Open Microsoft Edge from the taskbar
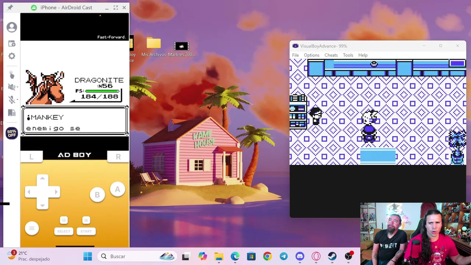 point(235,256)
